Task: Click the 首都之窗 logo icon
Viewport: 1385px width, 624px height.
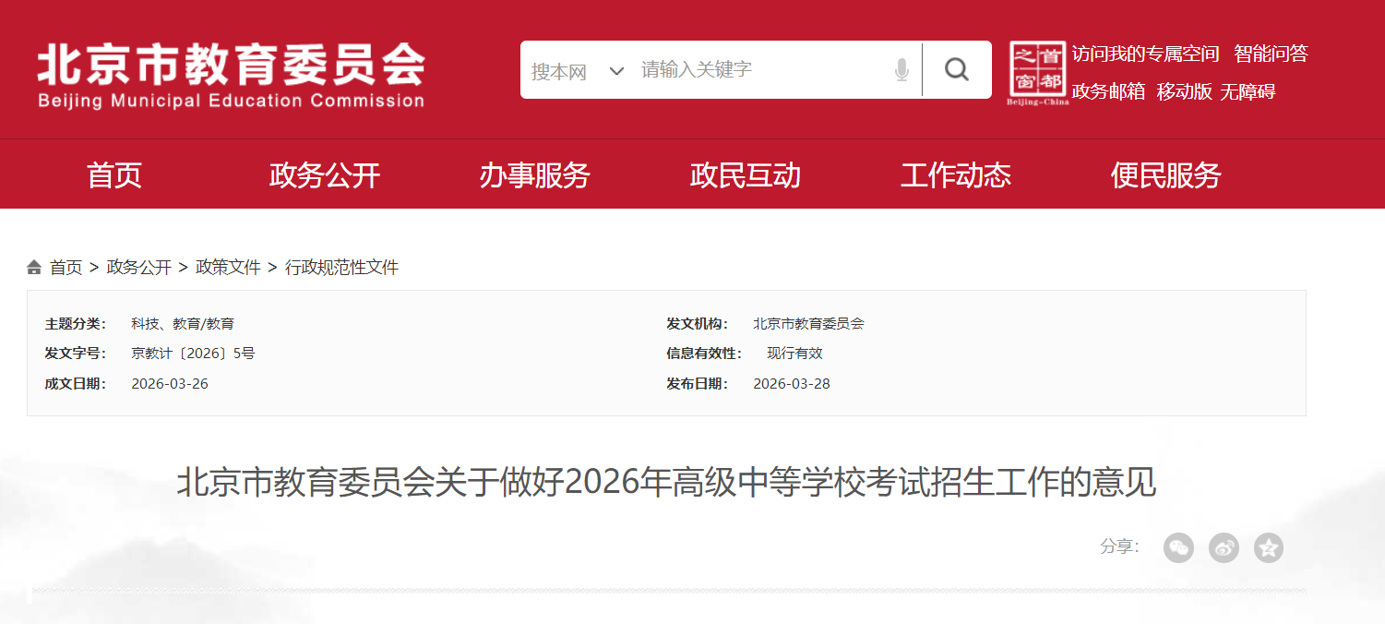Action: click(x=1037, y=72)
